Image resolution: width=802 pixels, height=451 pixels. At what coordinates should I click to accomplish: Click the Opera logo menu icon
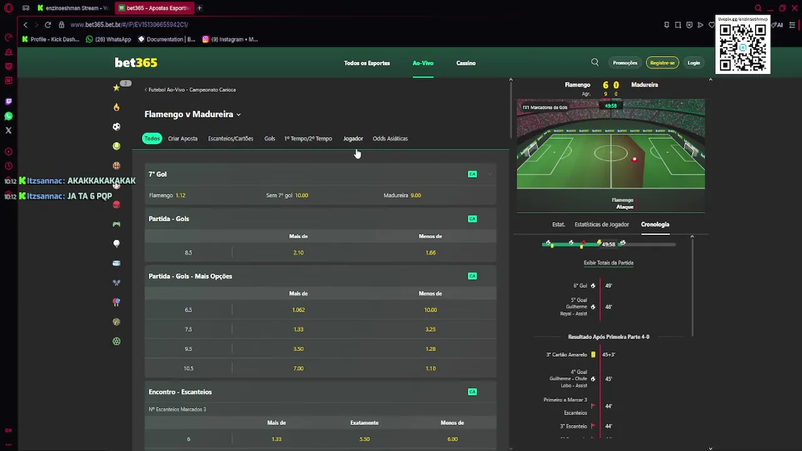click(8, 8)
